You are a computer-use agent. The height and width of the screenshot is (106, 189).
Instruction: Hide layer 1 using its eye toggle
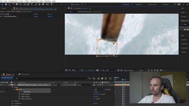pos(1,85)
